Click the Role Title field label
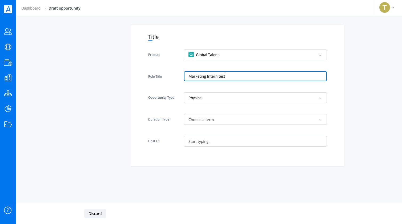402x224 pixels. pos(155,77)
